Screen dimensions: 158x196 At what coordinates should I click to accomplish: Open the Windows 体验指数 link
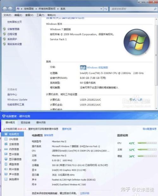click(97, 68)
